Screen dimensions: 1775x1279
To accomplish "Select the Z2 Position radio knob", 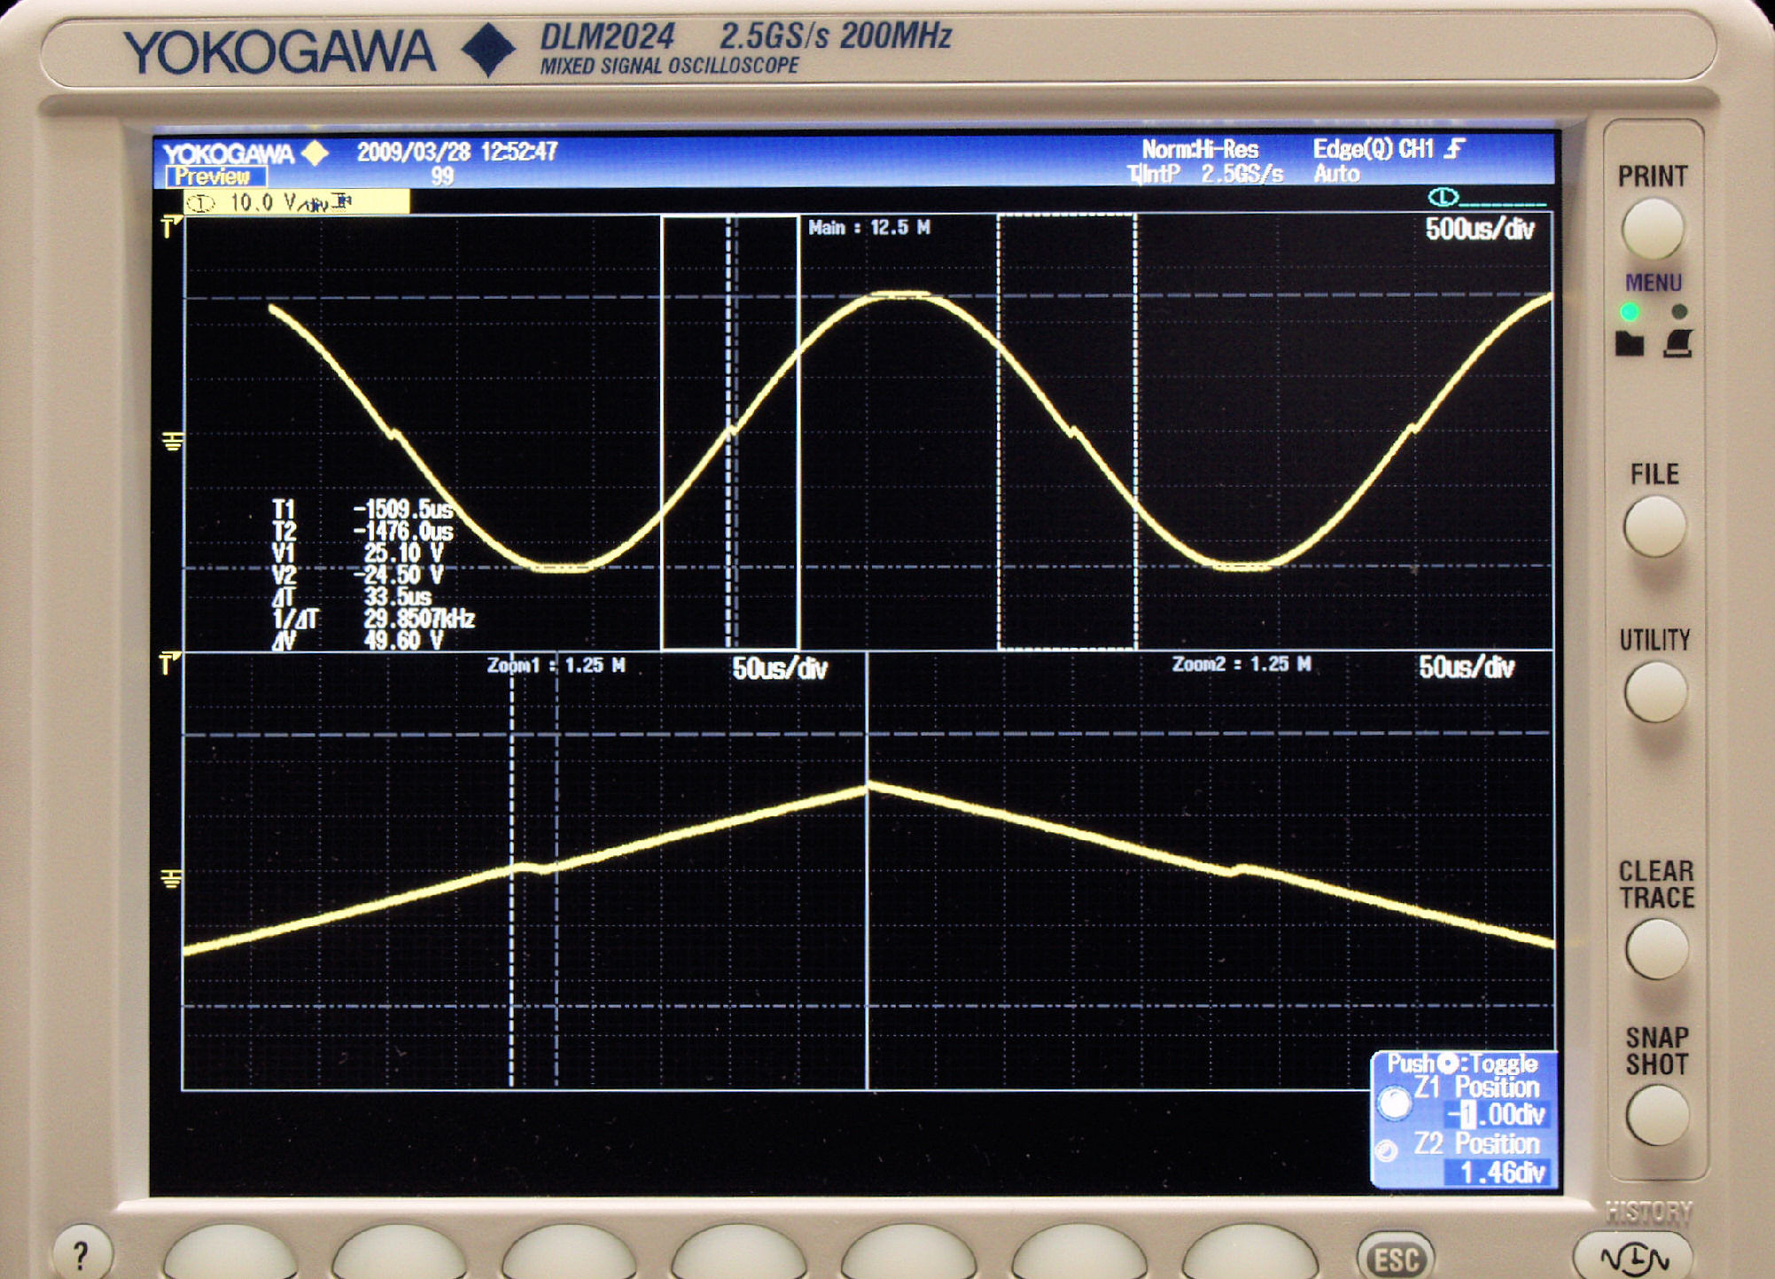I will tap(1387, 1150).
